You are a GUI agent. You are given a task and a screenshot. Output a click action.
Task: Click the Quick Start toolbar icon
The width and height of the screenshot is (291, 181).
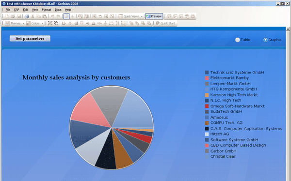[165, 23]
